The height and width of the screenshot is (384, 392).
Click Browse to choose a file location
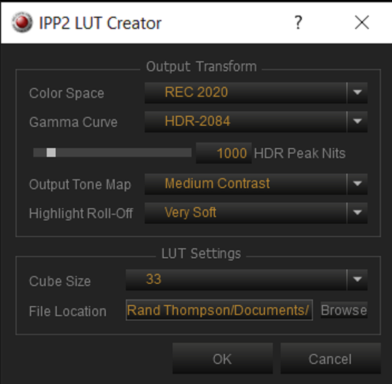(x=344, y=310)
